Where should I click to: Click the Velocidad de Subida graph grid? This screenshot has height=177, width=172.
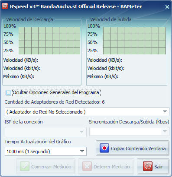[x=134, y=41]
